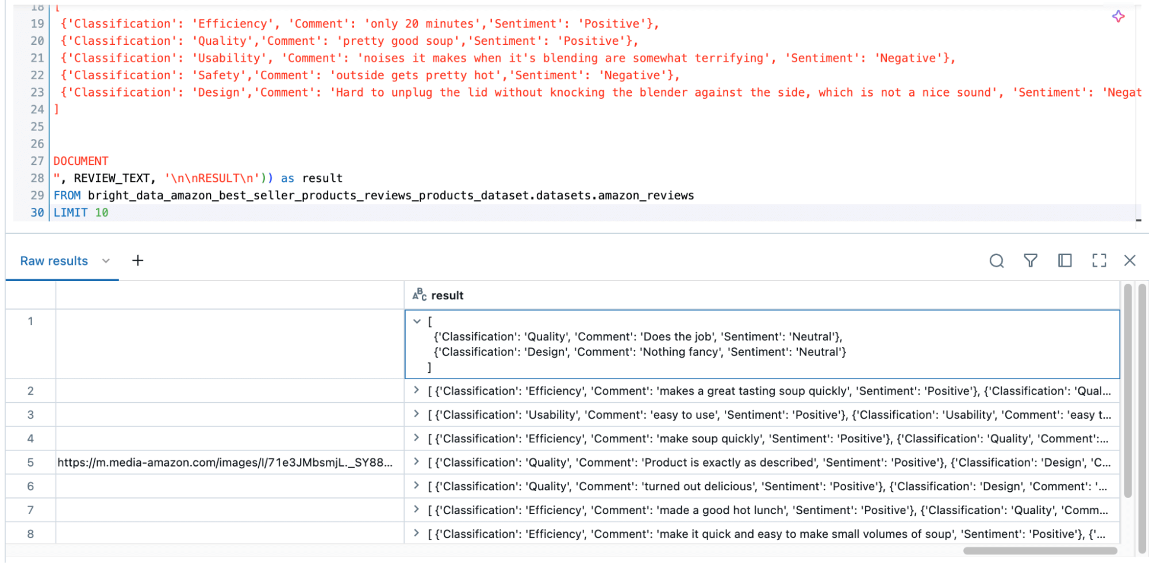1149x563 pixels.
Task: Add a new results tab
Action: [x=137, y=261]
